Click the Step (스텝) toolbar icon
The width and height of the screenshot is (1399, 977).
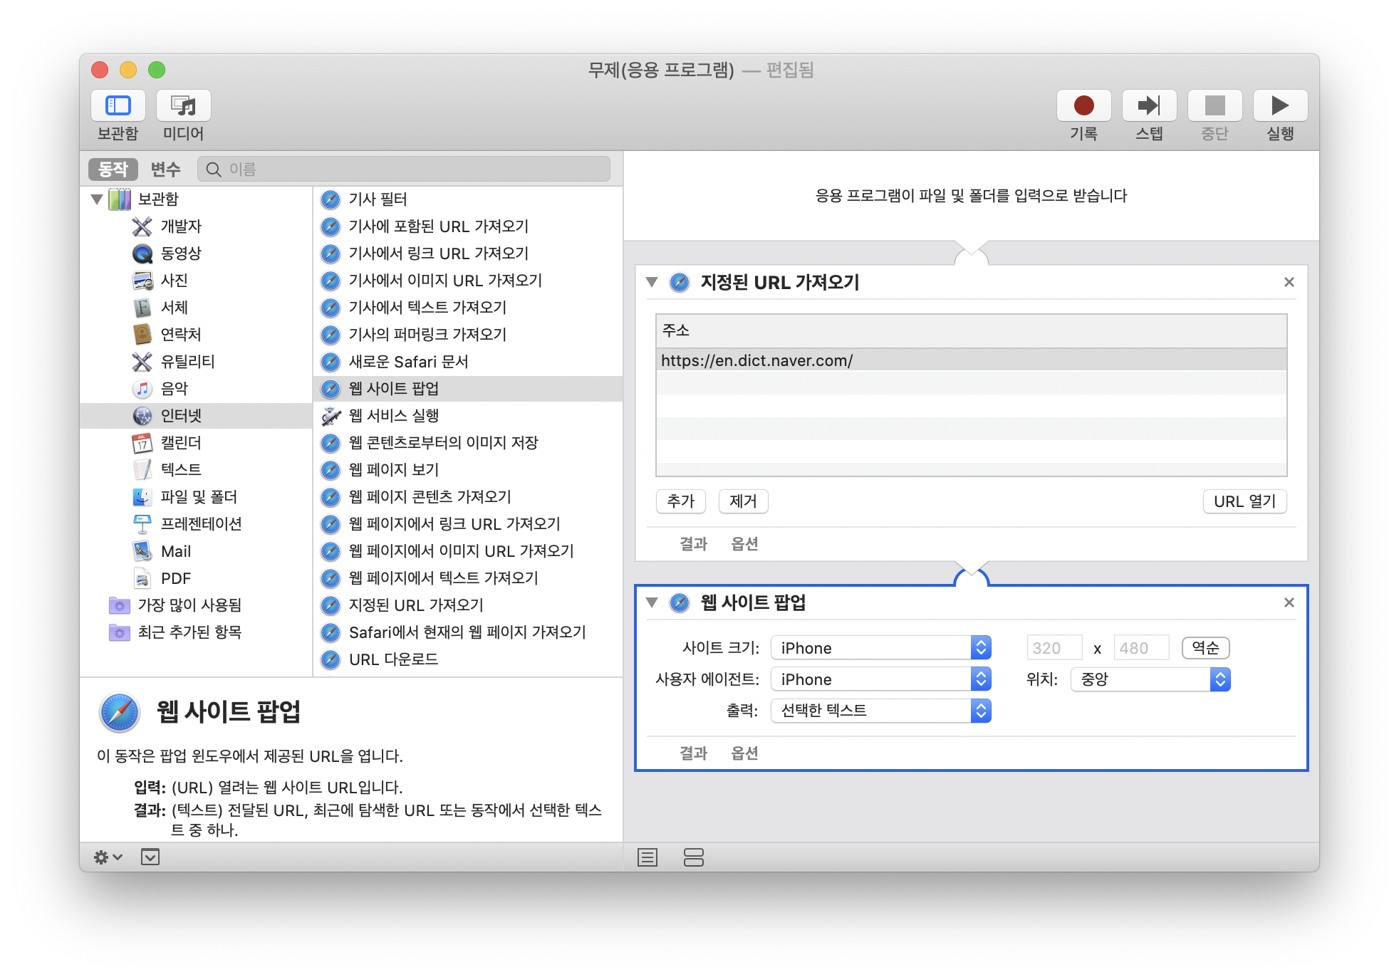[x=1148, y=106]
